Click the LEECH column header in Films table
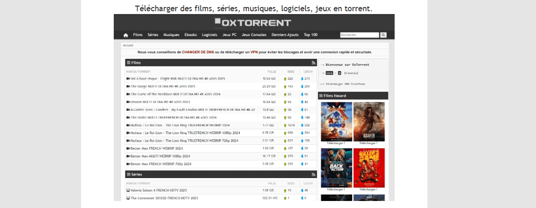The width and height of the screenshot is (536, 208). (308, 72)
